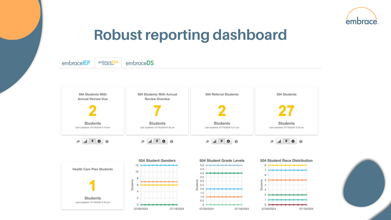Show chart view for Annual Review Due card
Viewport: 391px width, 220px height.
[x=85, y=141]
